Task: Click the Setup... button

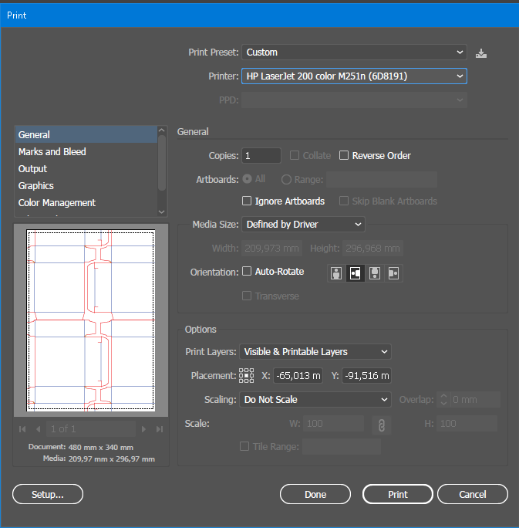Action: (x=48, y=494)
